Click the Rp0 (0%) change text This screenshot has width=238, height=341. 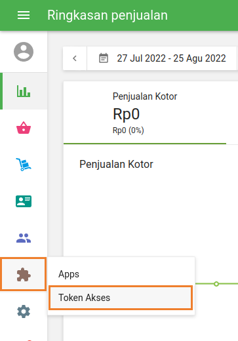tap(128, 130)
